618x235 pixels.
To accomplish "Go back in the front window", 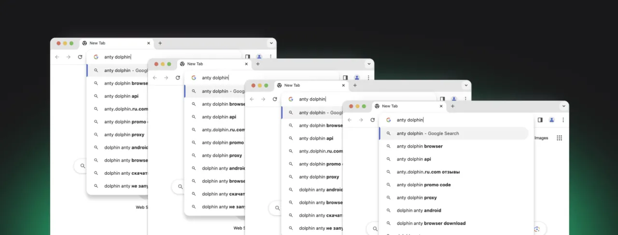I will (350, 120).
